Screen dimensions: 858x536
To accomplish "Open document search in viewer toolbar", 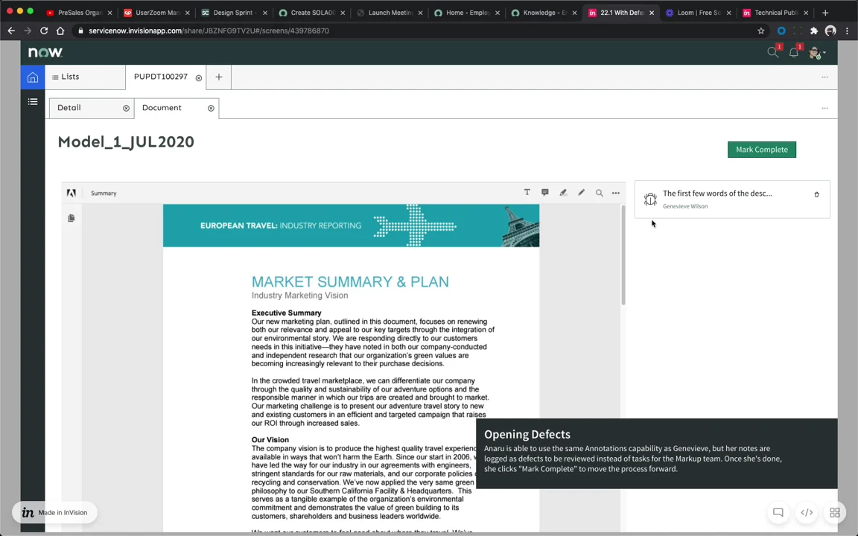I will pyautogui.click(x=599, y=193).
